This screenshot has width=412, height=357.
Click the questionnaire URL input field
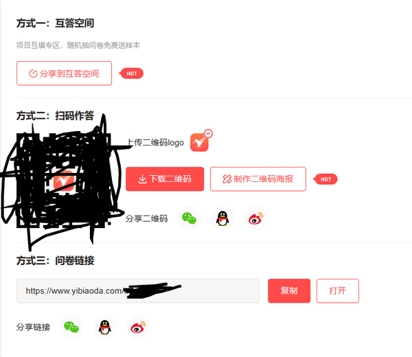[x=138, y=291]
